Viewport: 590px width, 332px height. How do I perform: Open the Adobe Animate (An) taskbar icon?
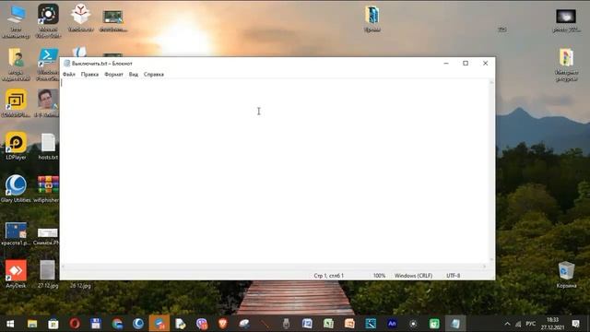pyautogui.click(x=392, y=324)
